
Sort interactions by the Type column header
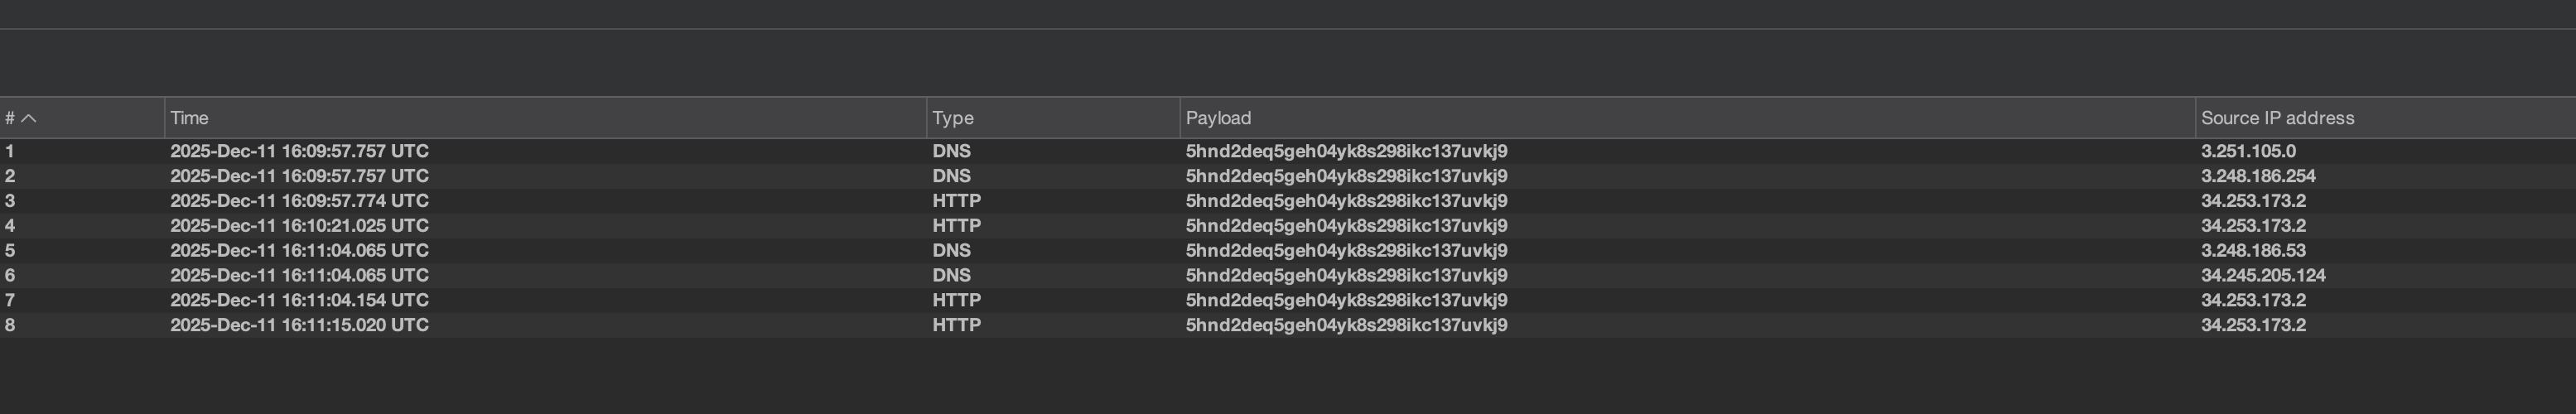(x=952, y=118)
